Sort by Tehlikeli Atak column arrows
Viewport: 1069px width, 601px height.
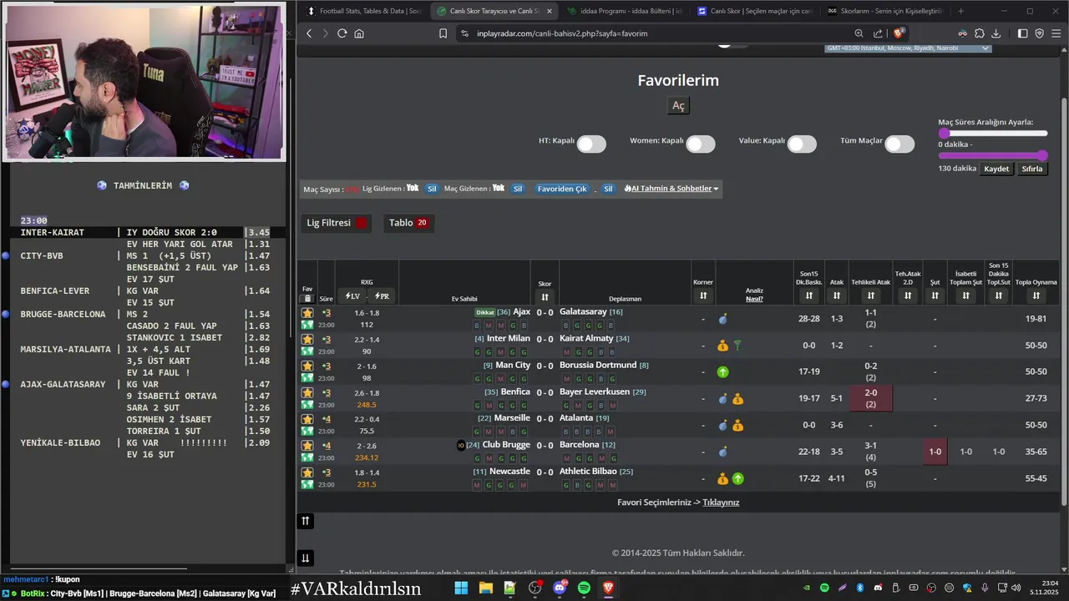pyautogui.click(x=871, y=295)
